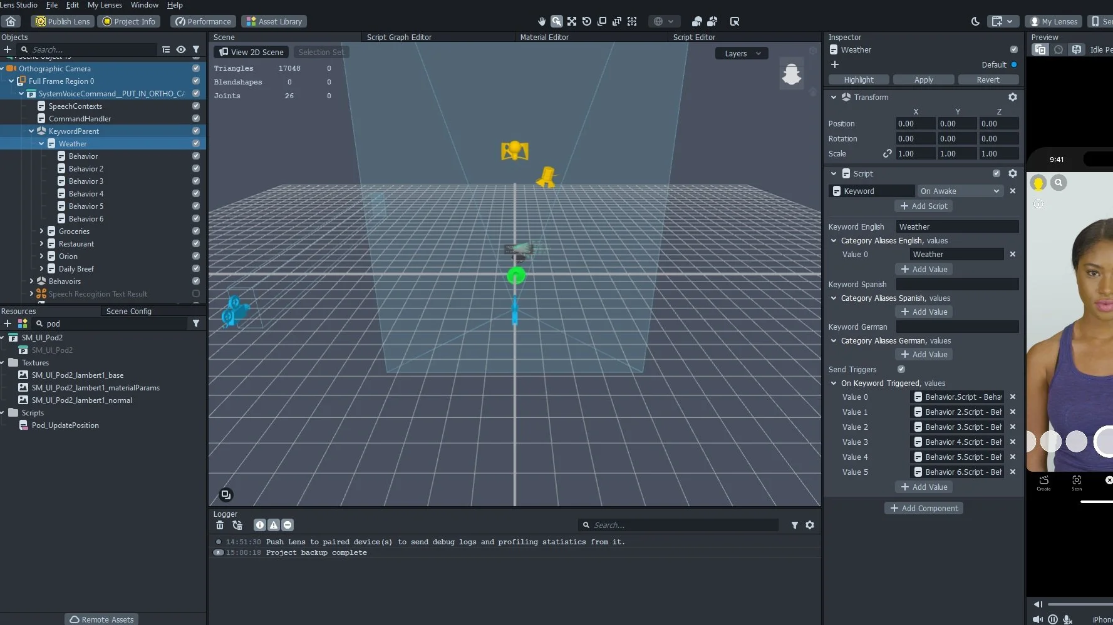1113x625 pixels.
Task: Click the Apply button in Inspector
Action: click(924, 79)
